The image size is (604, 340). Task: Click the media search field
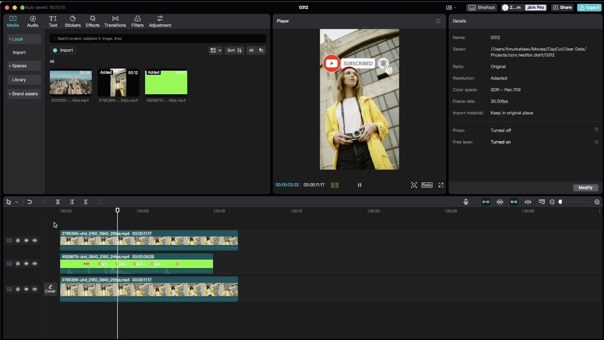[158, 38]
